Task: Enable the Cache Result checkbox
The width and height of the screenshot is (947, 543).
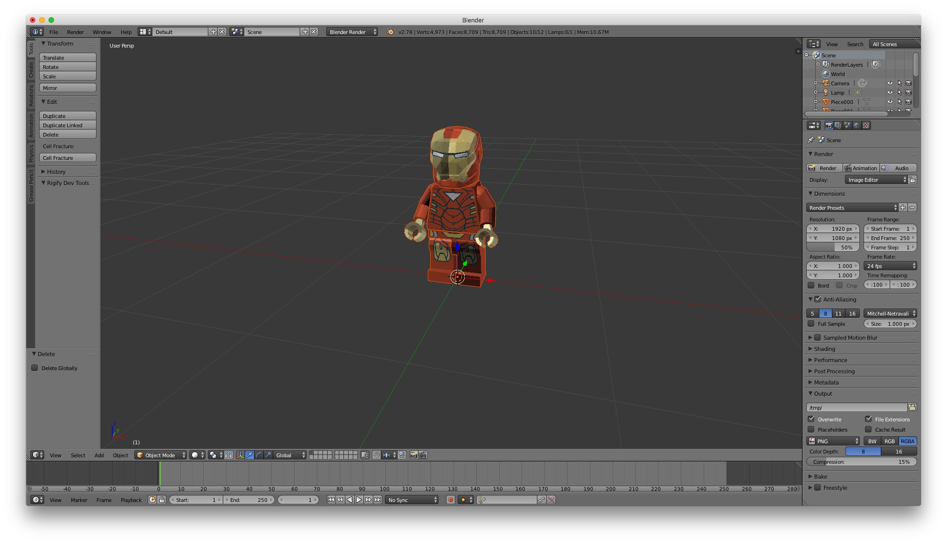Action: [x=868, y=429]
